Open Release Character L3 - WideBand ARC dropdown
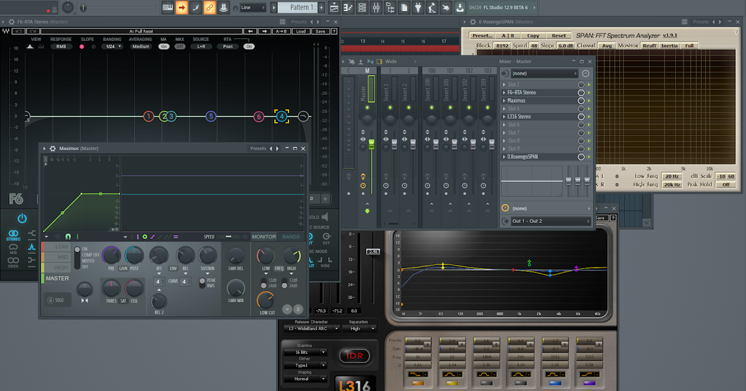Screen dimensions: 746x391 (x=311, y=328)
